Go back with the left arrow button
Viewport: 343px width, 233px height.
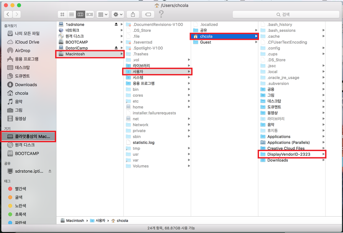click(8, 14)
